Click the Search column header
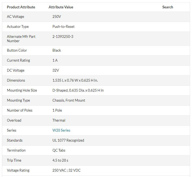 click(x=168, y=7)
